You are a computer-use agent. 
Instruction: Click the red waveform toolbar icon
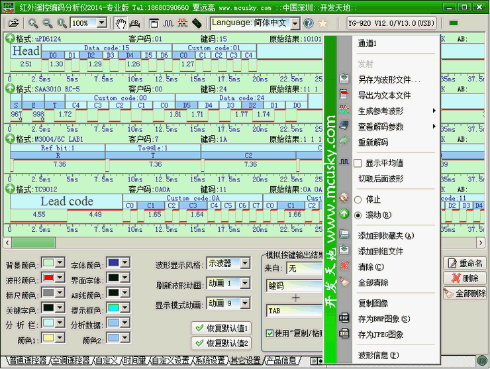tap(182, 23)
